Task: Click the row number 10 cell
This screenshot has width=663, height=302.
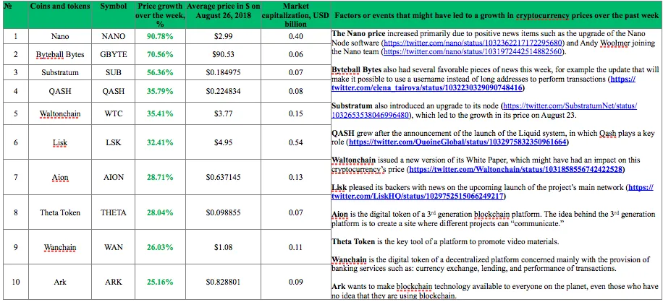Action: click(x=16, y=282)
